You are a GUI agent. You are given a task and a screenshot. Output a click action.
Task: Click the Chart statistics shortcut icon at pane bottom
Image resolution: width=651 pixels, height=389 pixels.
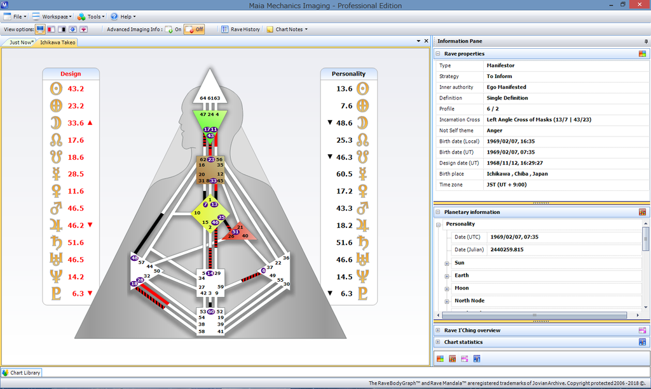coord(477,359)
